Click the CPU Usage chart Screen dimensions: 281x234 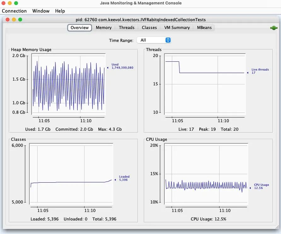point(206,174)
